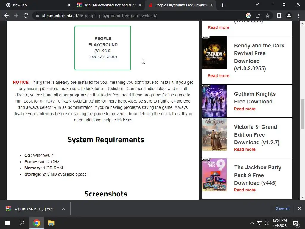Show hidden system tray icons
Viewport: 305px width, 229px height.
pyautogui.click(x=252, y=223)
